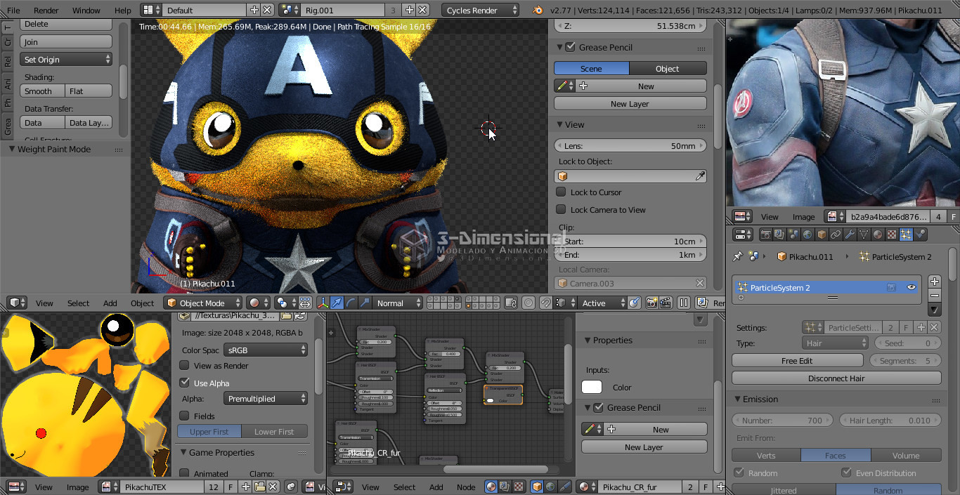Open the Object Data tab triangle icon
Image resolution: width=960 pixels, height=495 pixels.
[864, 235]
